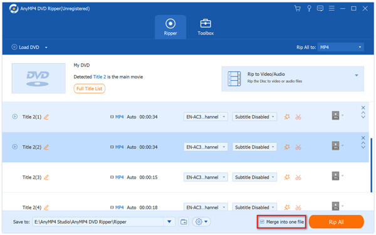Viewport: 376px width, 235px height.
Task: Open subtitle dropdown for Title 2(3)
Action: click(x=254, y=177)
